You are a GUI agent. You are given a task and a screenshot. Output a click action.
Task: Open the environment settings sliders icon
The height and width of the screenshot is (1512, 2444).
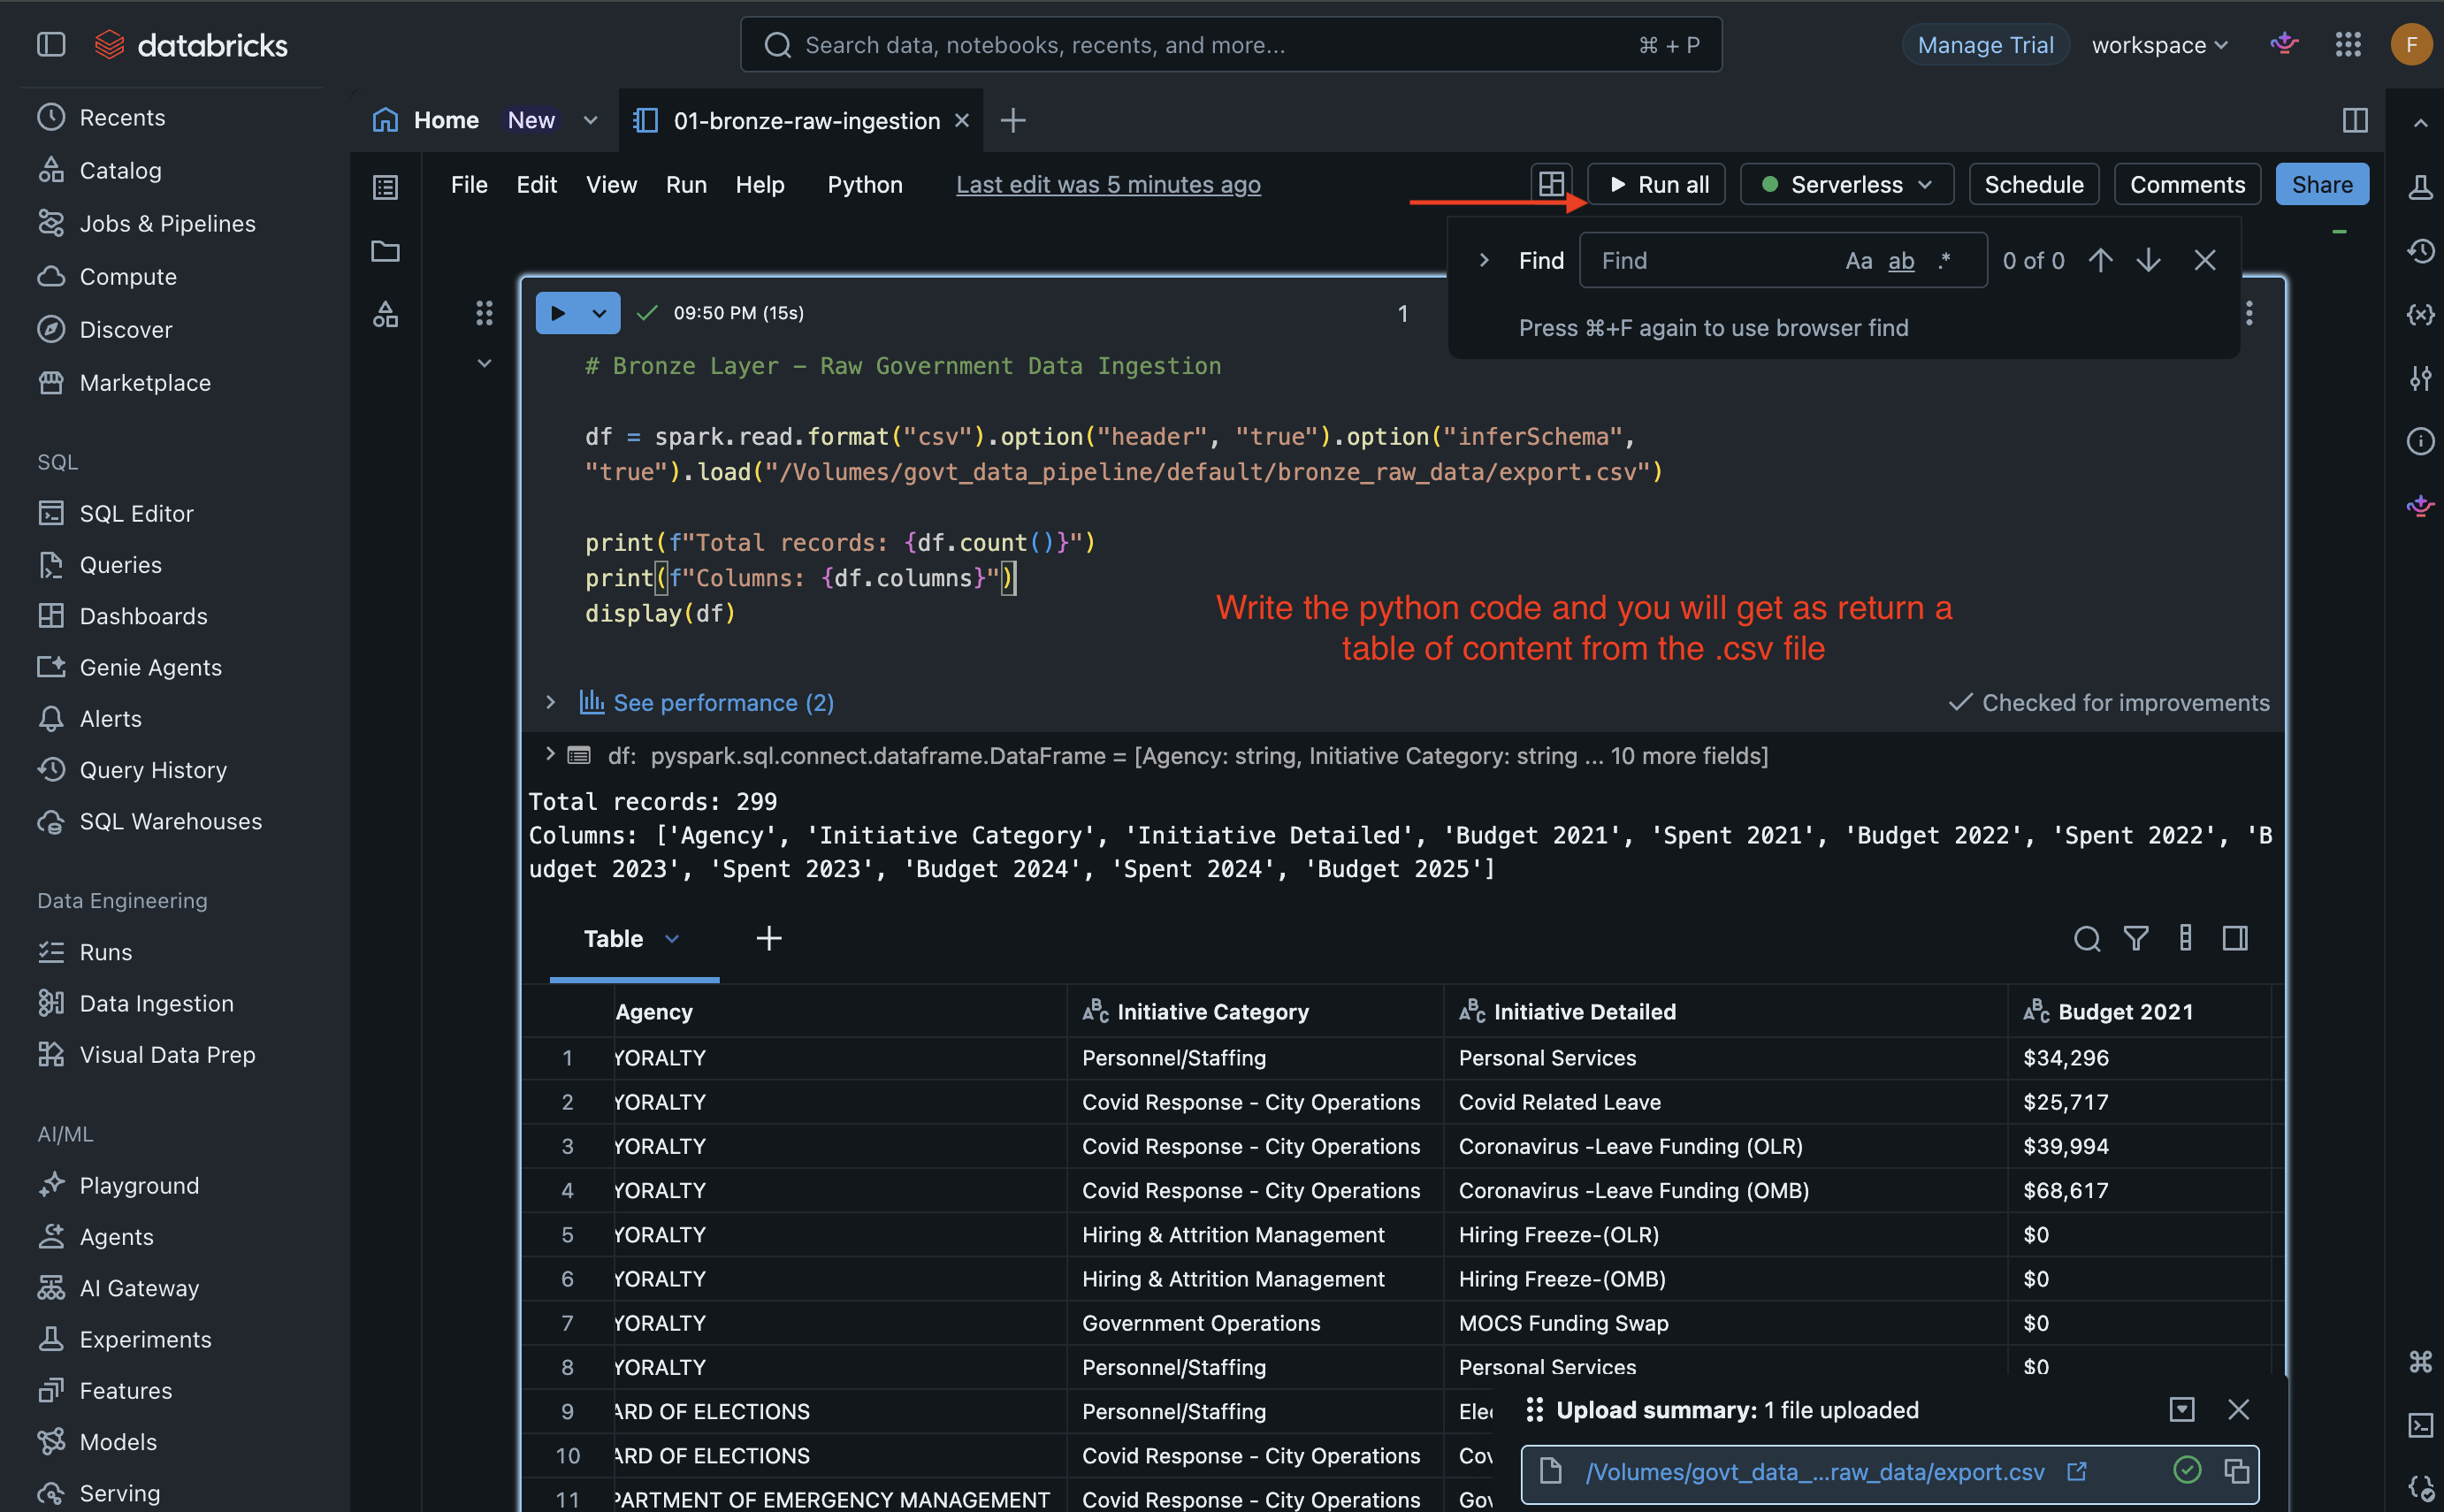click(2420, 378)
